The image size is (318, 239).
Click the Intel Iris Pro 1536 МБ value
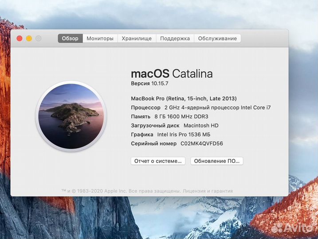(x=184, y=135)
